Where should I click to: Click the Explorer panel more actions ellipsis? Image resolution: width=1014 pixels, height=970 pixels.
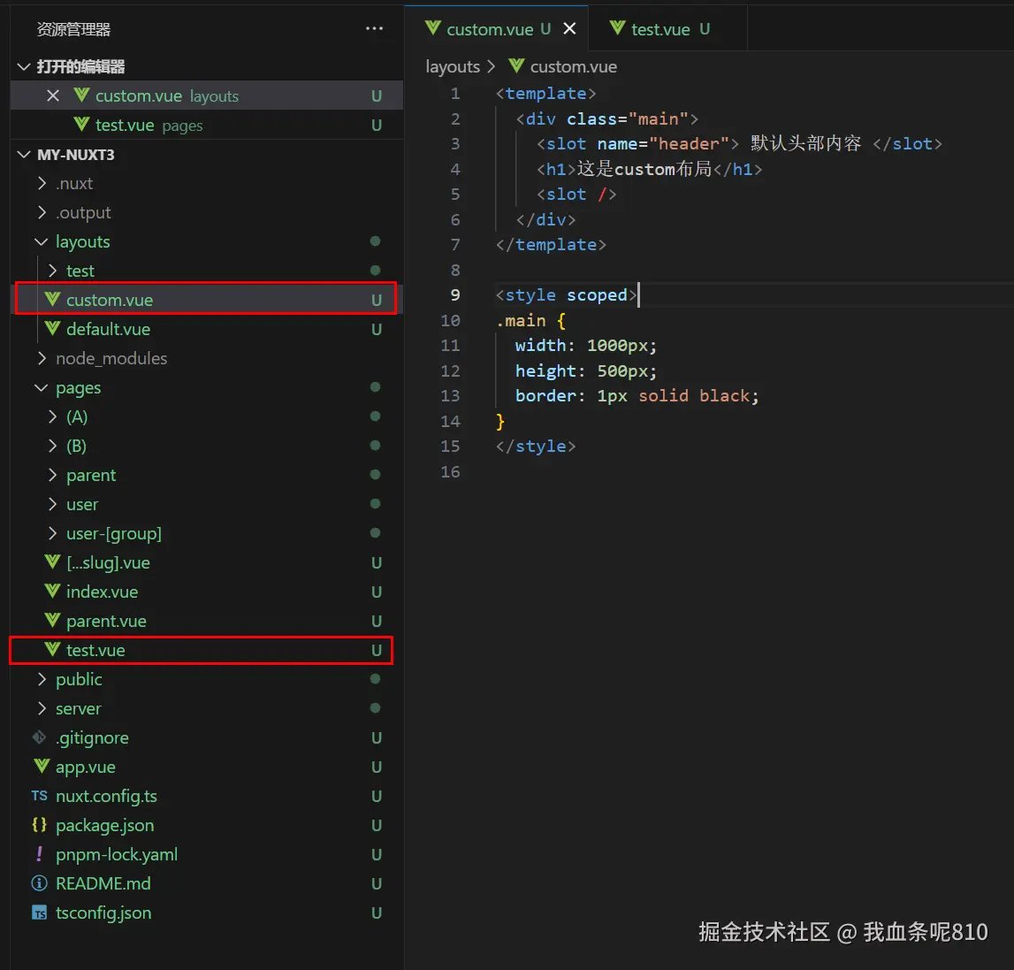374,29
